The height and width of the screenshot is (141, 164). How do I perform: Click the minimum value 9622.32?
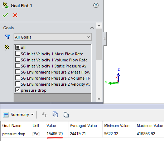coord(111,134)
